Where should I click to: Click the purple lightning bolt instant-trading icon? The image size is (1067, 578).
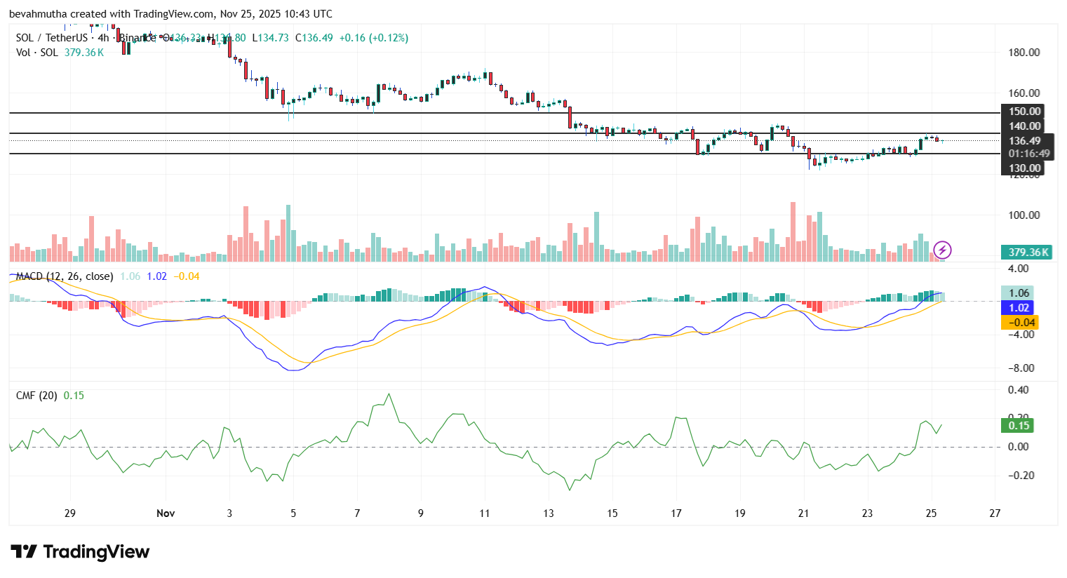tap(941, 250)
